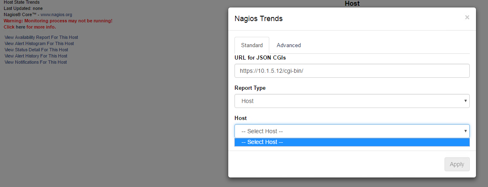Switch to the Advanced tab
The width and height of the screenshot is (488, 187).
point(289,45)
